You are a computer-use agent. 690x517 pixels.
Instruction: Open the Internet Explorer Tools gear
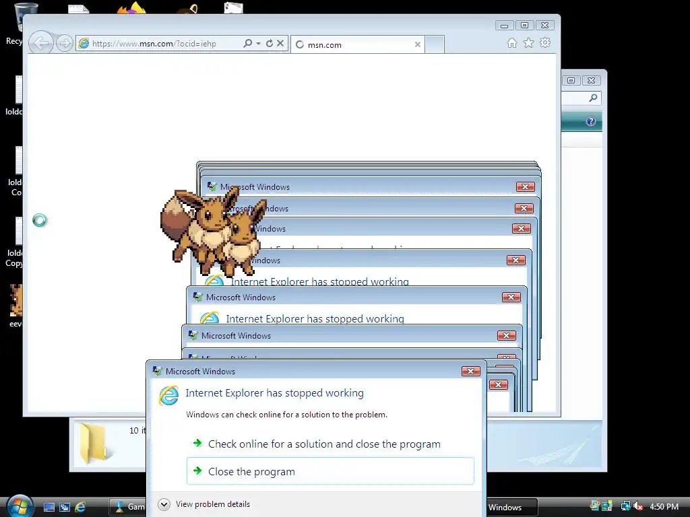coord(545,42)
